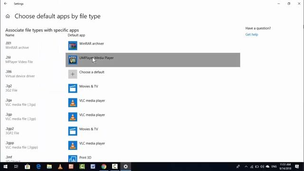Screen dimensions: 304x171
Task: Click Print 3D icon for .3mf
Action: click(x=73, y=159)
